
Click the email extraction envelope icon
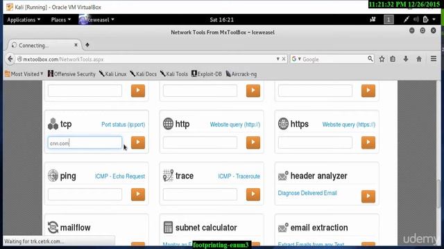[283, 228]
